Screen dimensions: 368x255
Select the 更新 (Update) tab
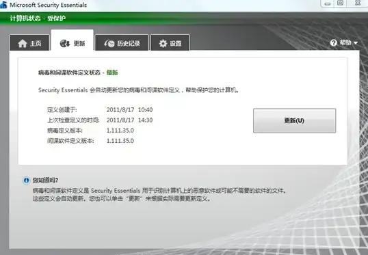73,40
